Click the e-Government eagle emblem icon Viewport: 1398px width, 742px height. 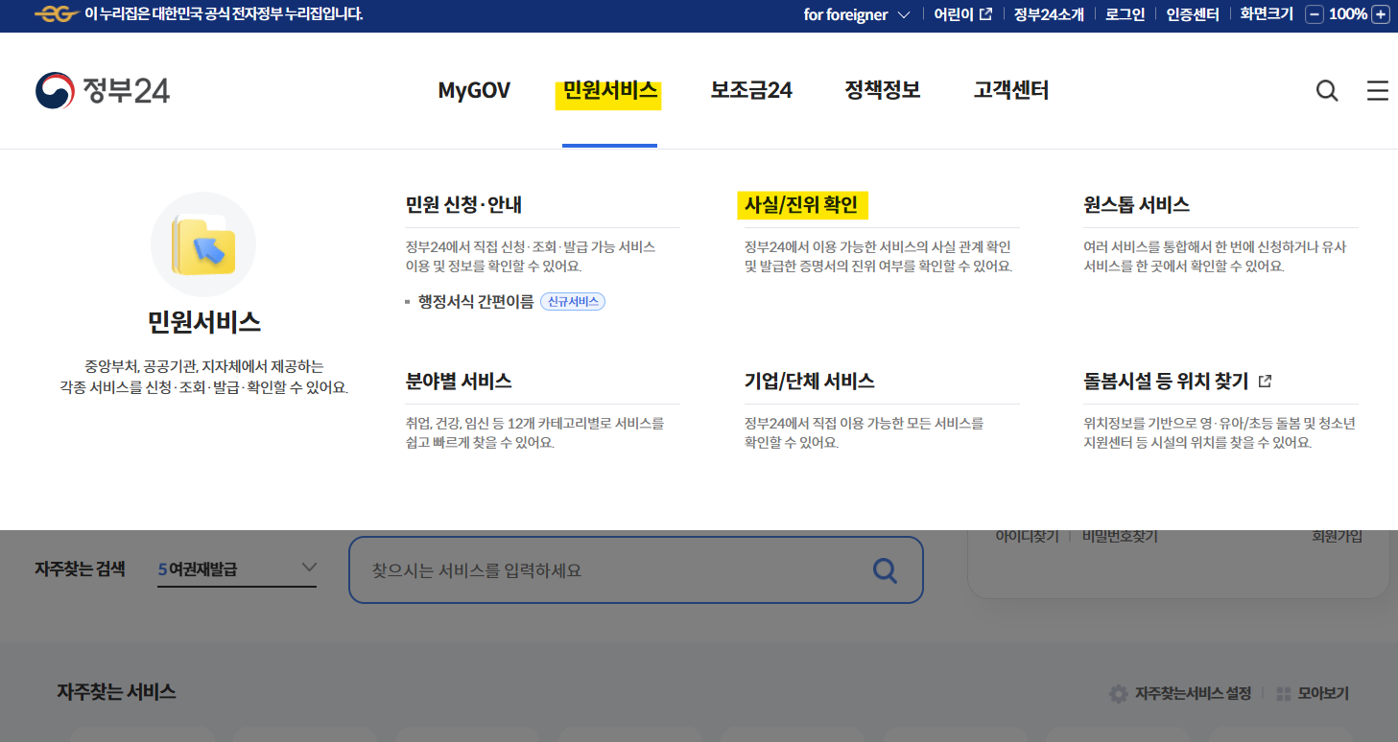click(x=57, y=14)
